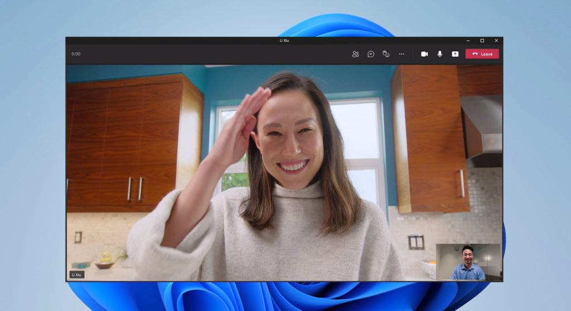
Task: Open the meeting chat
Action: [x=371, y=54]
